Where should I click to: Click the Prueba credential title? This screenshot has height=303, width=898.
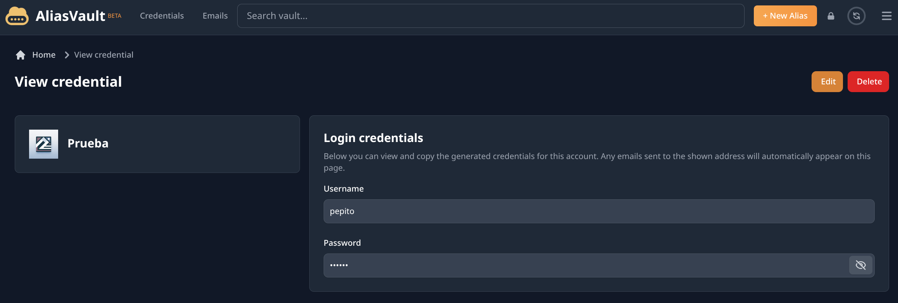[88, 144]
